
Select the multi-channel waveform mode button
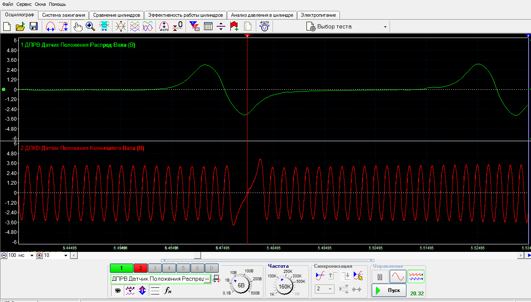pyautogui.click(x=416, y=277)
